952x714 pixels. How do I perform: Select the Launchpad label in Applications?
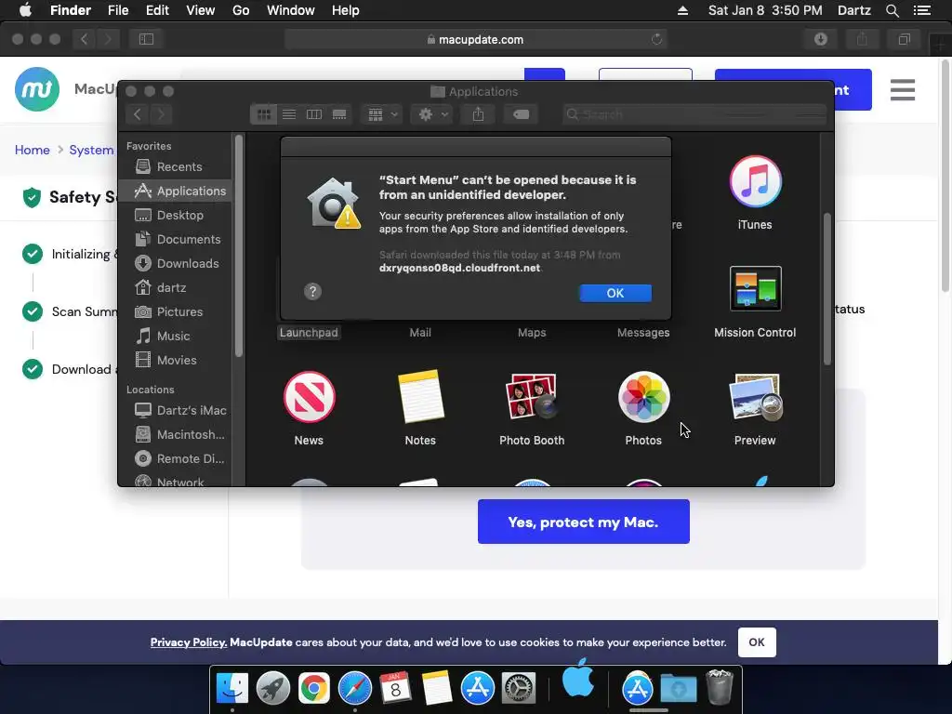309,333
